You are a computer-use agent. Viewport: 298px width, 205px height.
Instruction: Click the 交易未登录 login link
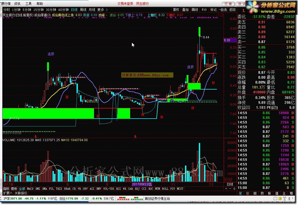click(x=125, y=4)
